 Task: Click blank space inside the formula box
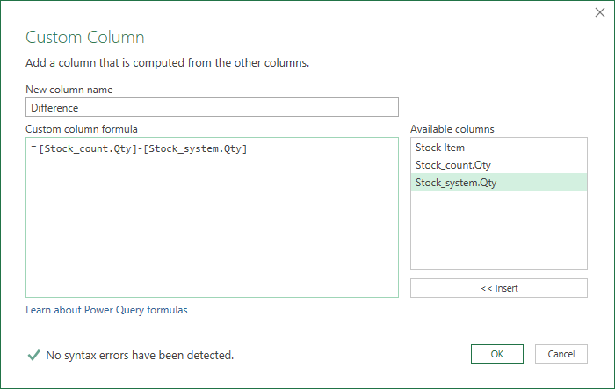pos(213,227)
